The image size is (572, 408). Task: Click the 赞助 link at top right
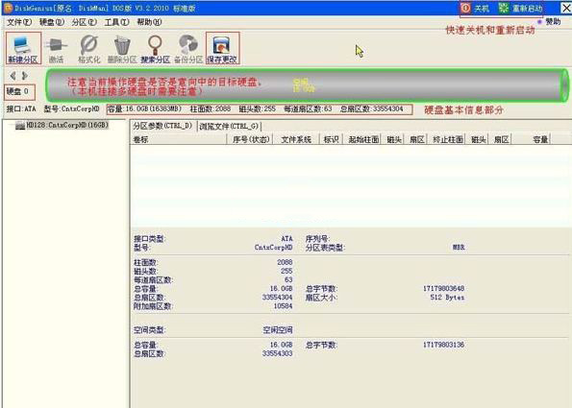point(553,22)
